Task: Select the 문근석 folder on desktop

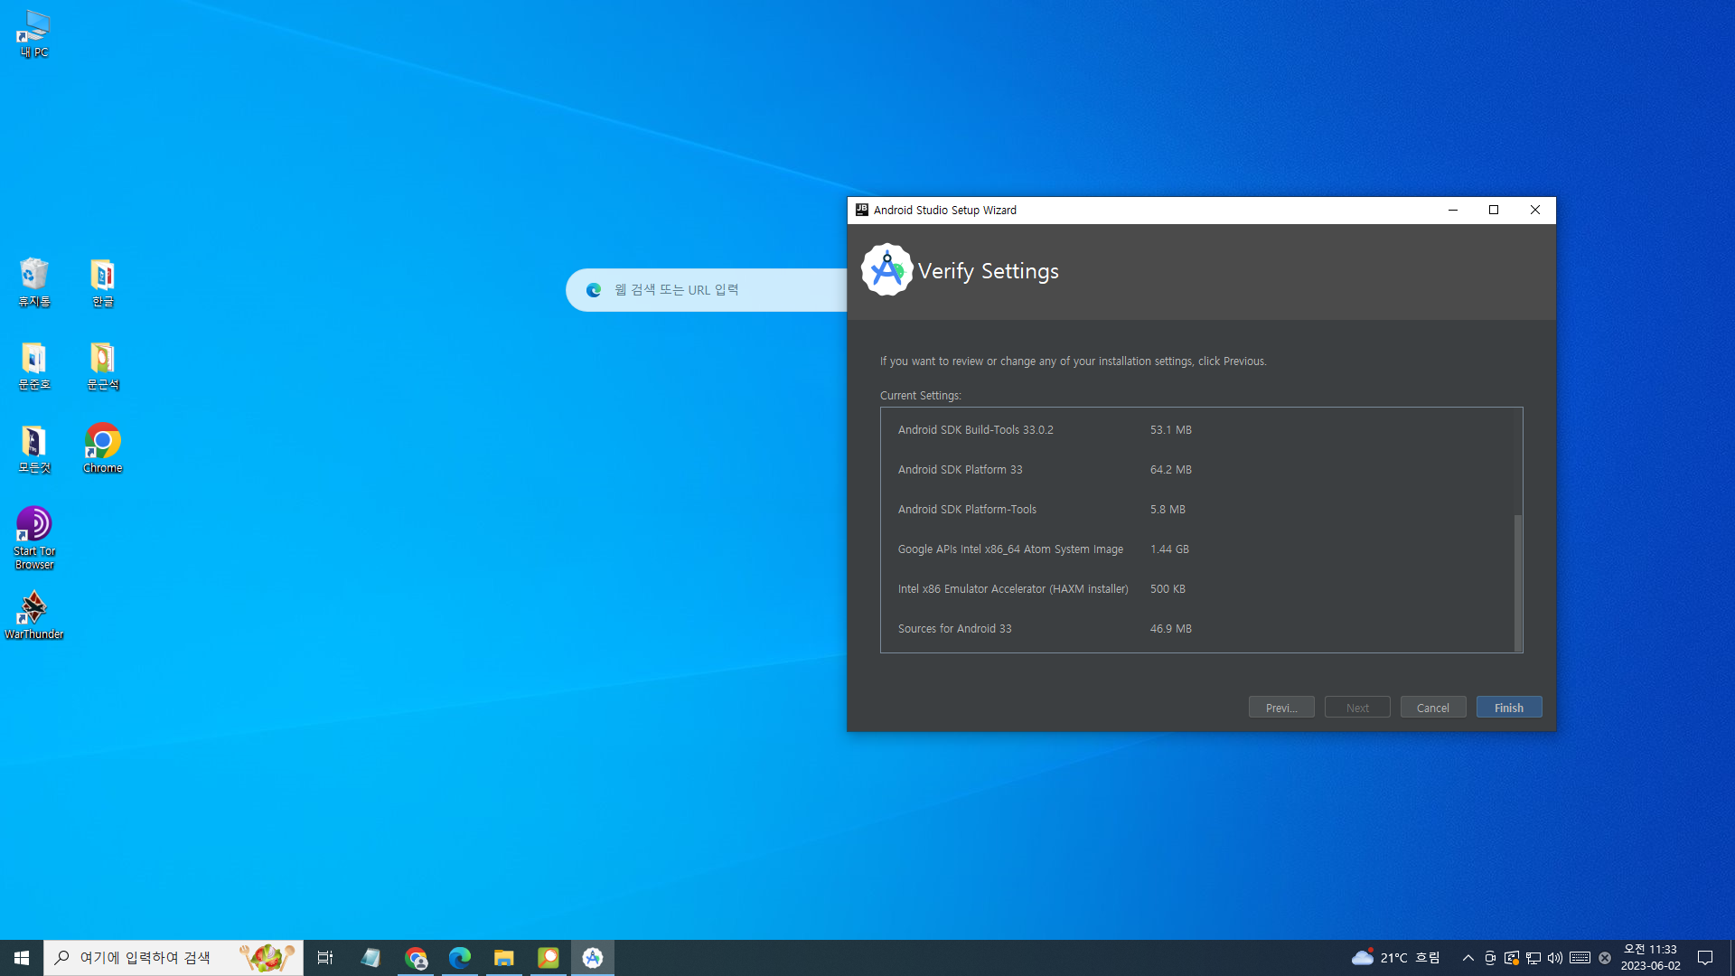Action: coord(103,365)
